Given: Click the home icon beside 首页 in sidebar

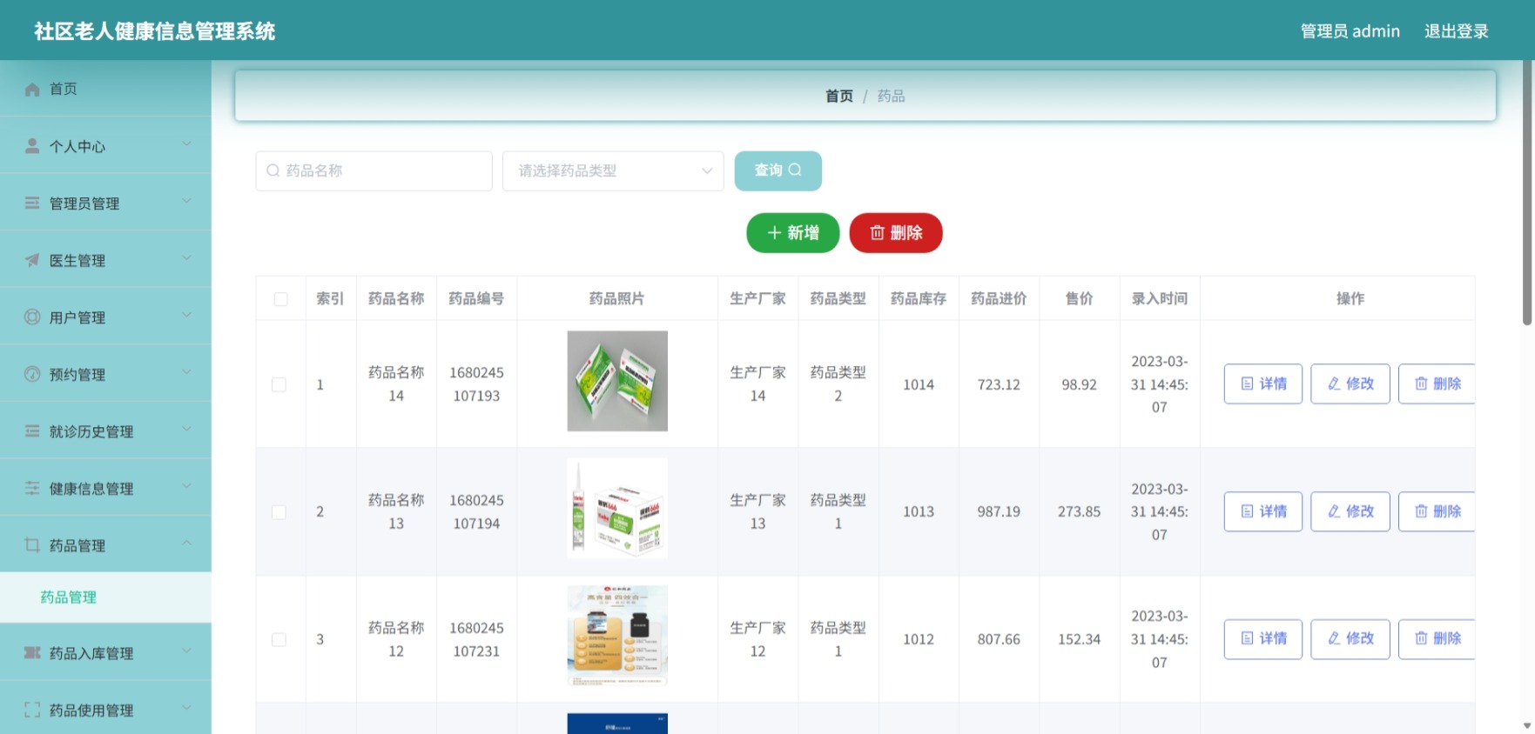Looking at the screenshot, I should pyautogui.click(x=32, y=90).
